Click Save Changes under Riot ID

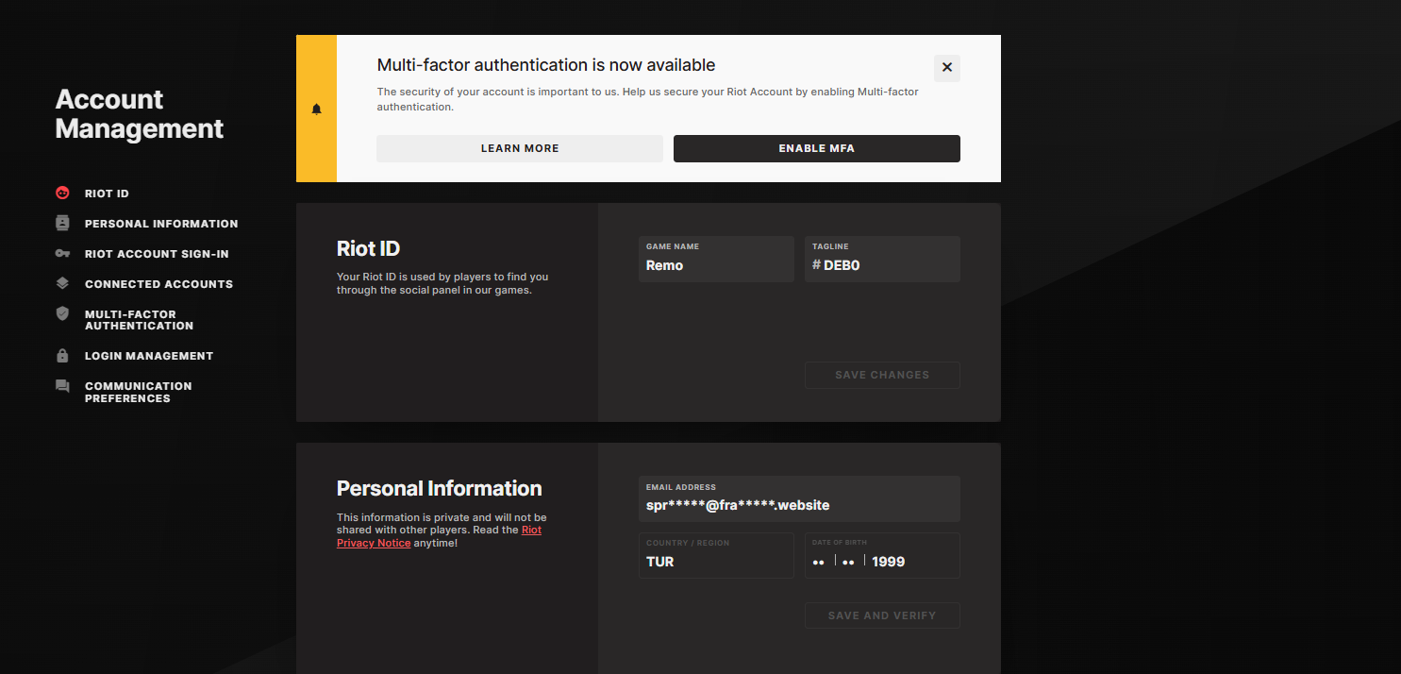click(882, 375)
